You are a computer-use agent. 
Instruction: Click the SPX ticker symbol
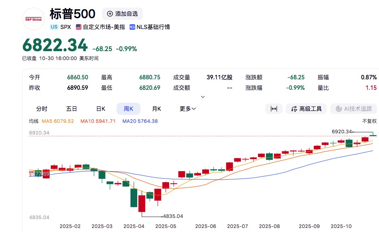(66, 27)
